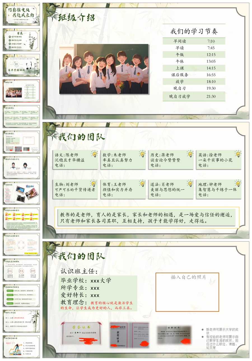Click the lightbulb icon on 语文 陈老师 card

[94, 154]
